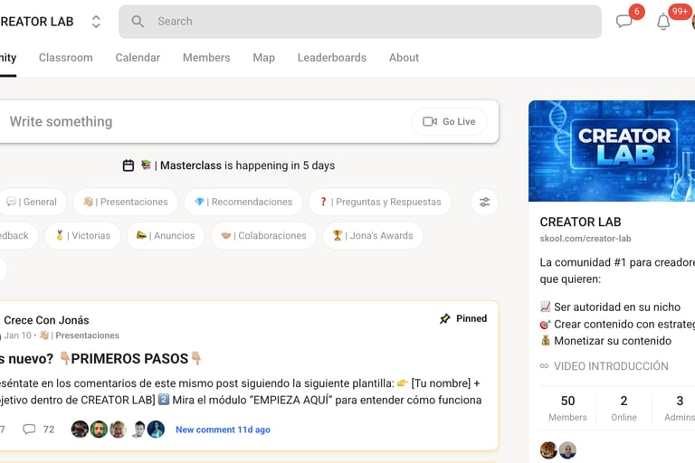Open the Masterclass upcoming event link
The height and width of the screenshot is (463, 695).
click(x=229, y=165)
